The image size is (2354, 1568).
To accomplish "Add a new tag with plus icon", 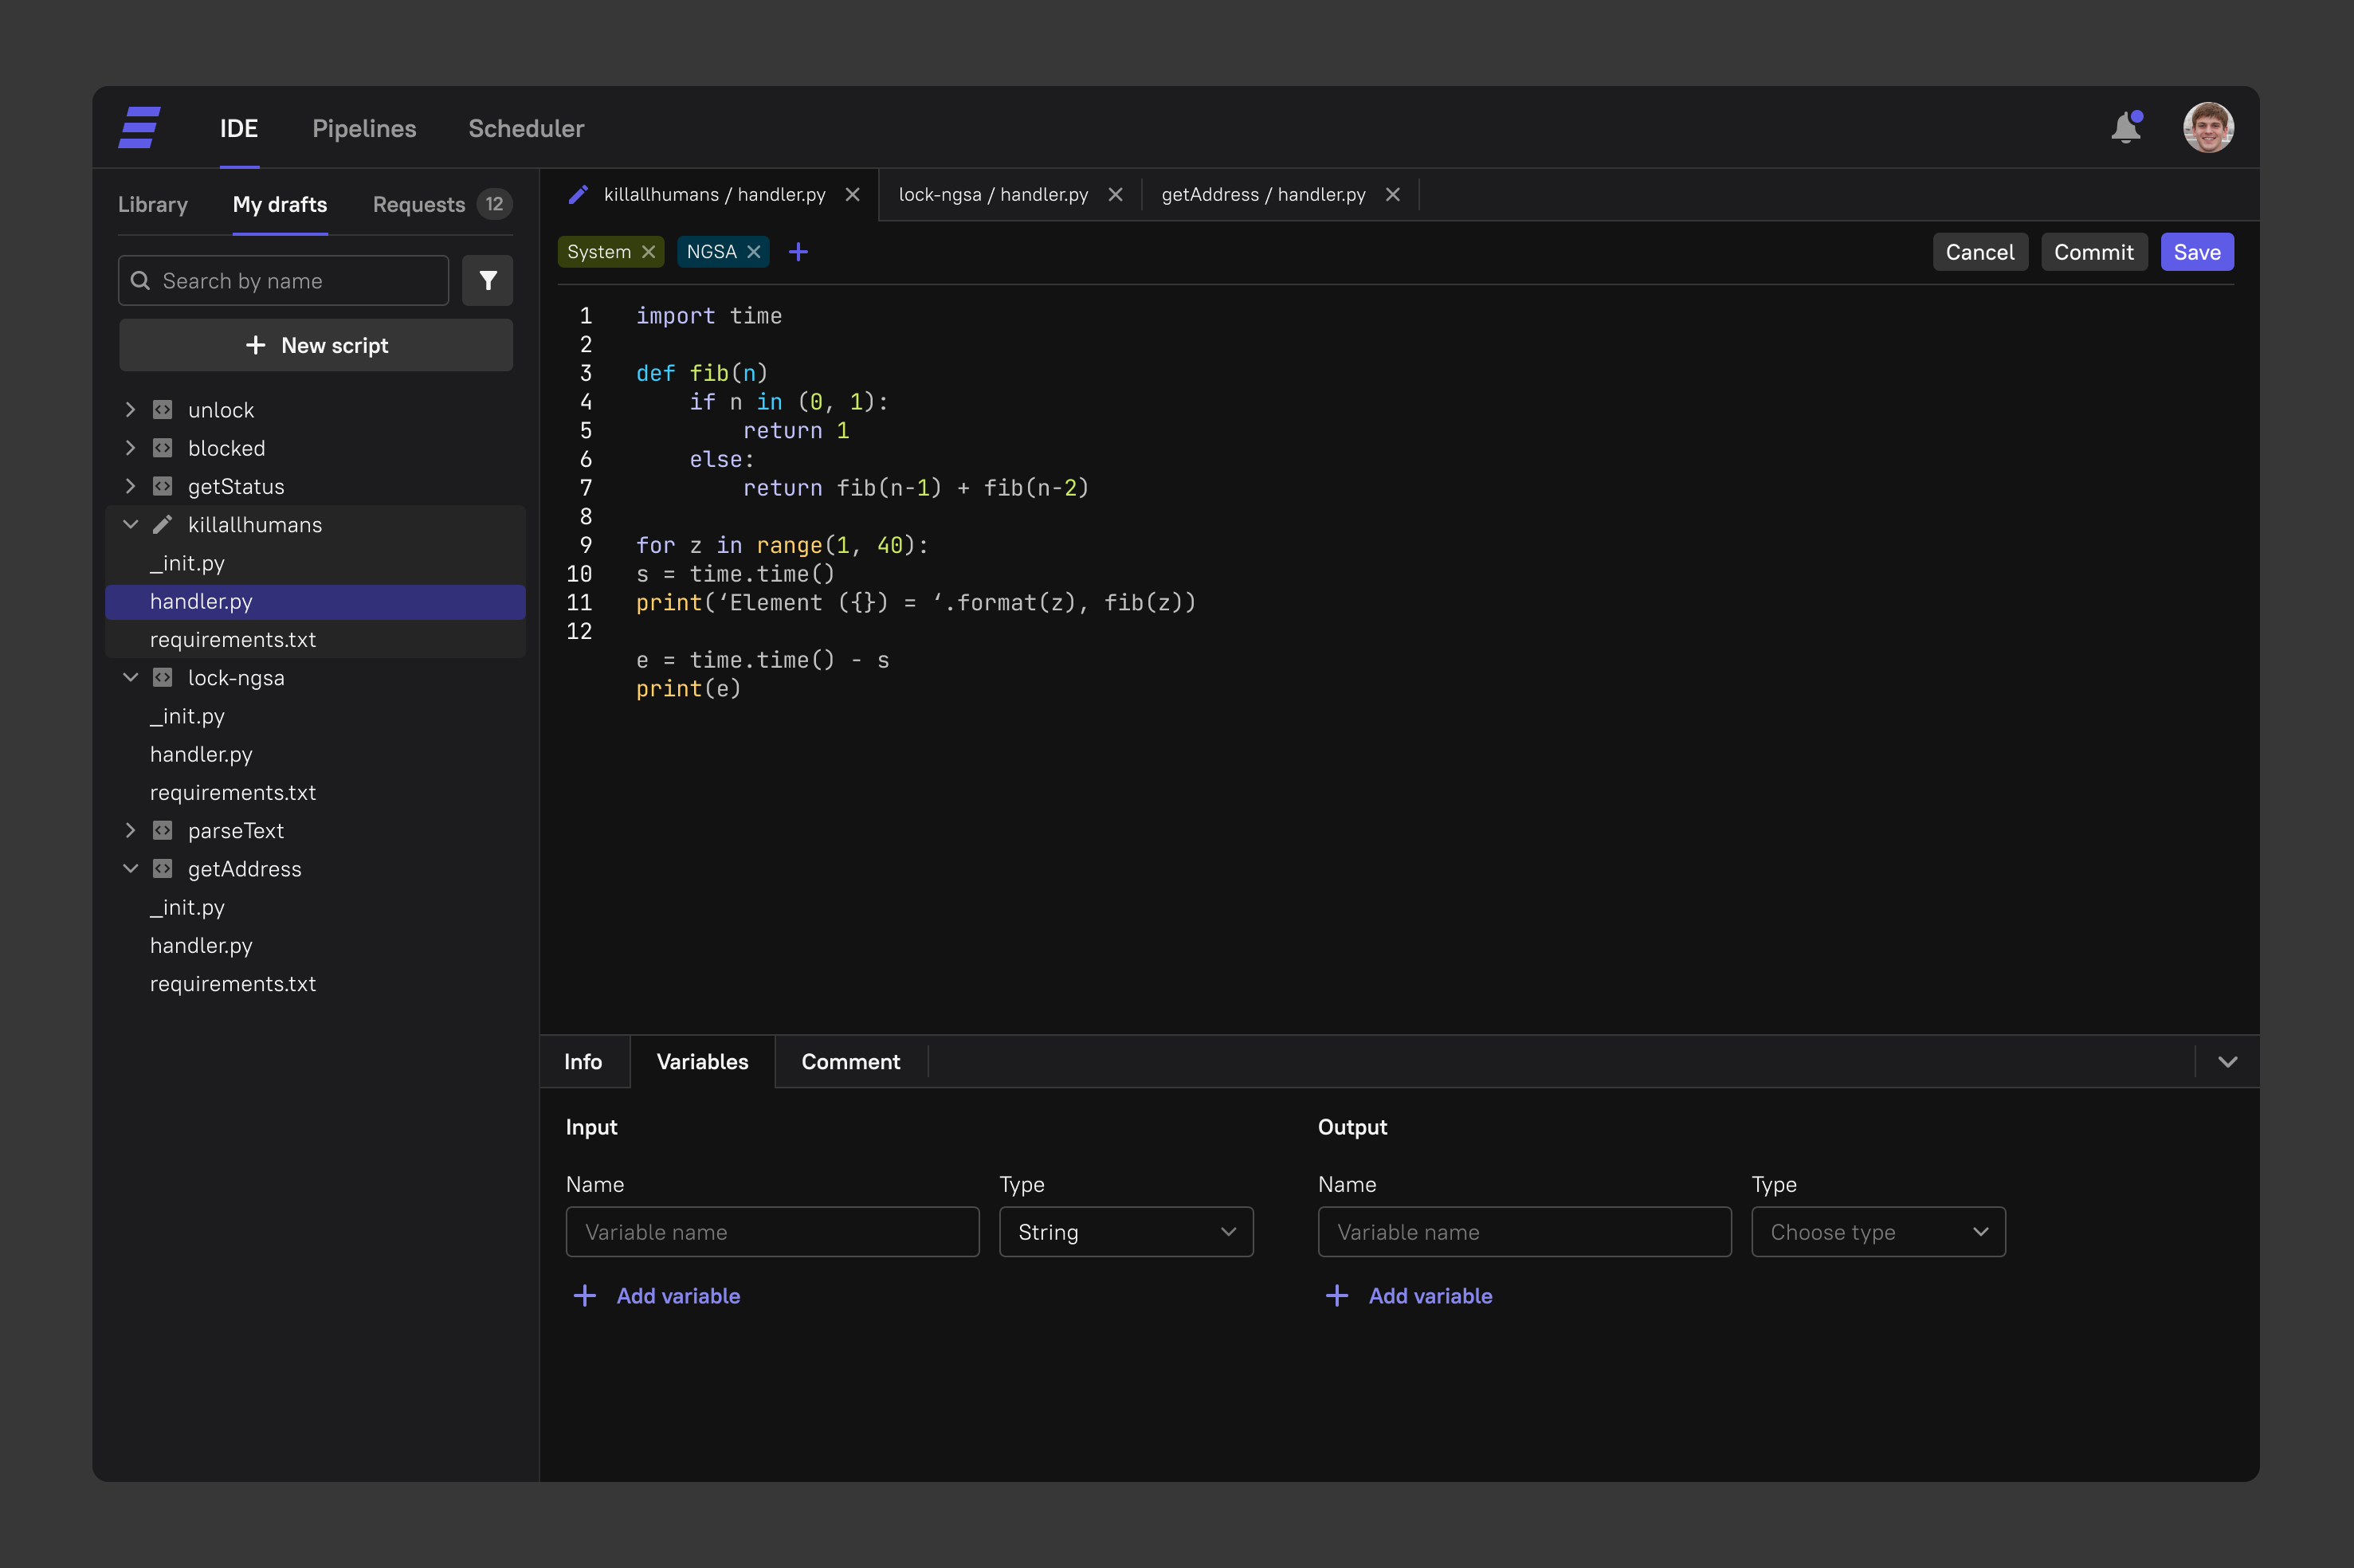I will click(x=798, y=252).
